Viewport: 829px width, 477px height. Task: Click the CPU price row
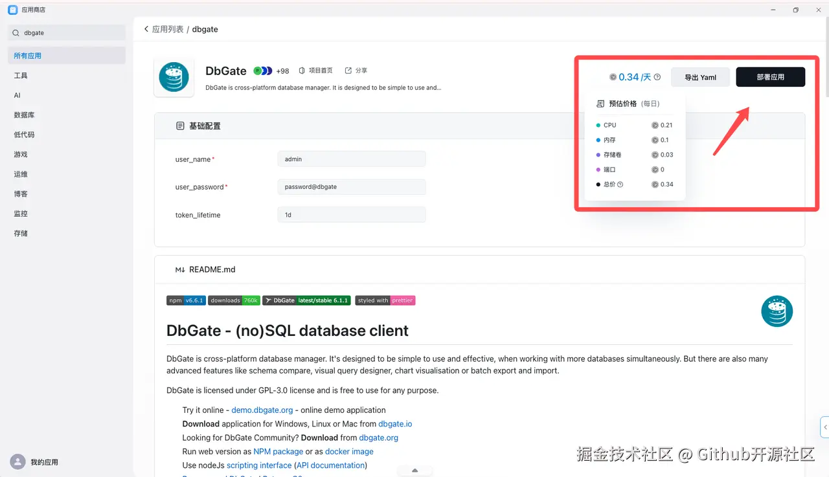click(x=635, y=125)
